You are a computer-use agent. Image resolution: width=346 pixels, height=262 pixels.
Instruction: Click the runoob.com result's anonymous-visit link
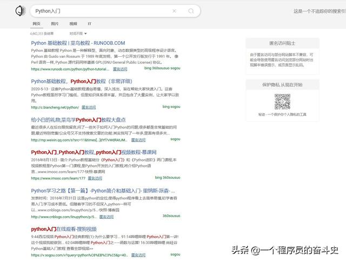click(120, 69)
